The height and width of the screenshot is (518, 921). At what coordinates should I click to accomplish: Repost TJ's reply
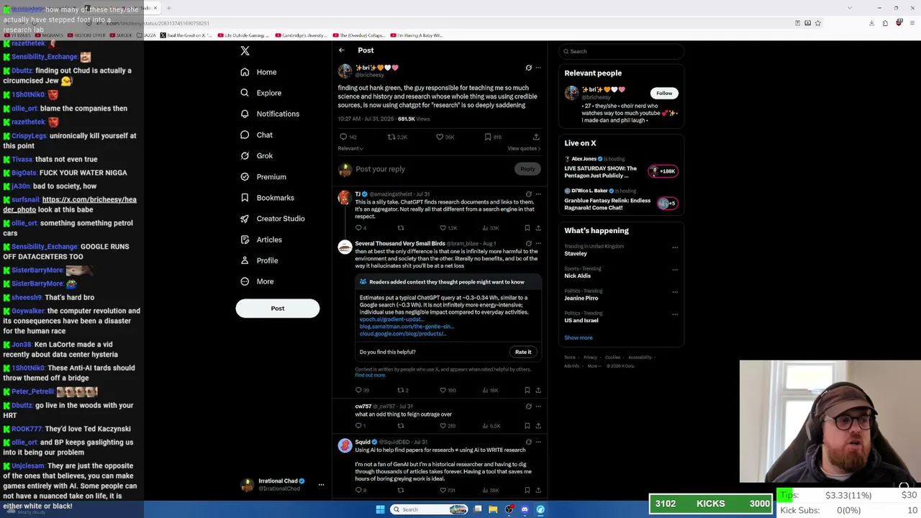[401, 228]
